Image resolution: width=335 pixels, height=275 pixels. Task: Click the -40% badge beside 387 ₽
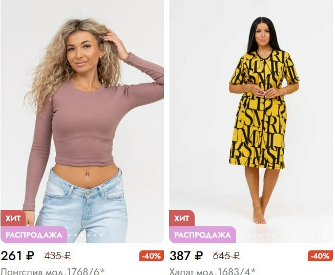(x=320, y=256)
